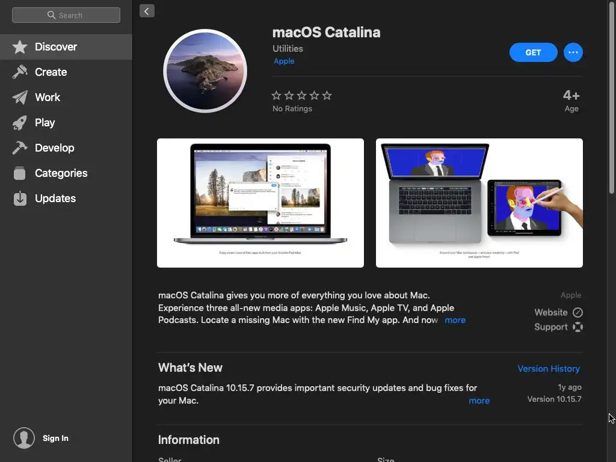The width and height of the screenshot is (616, 462).
Task: Click the Categories box icon
Action: (20, 173)
